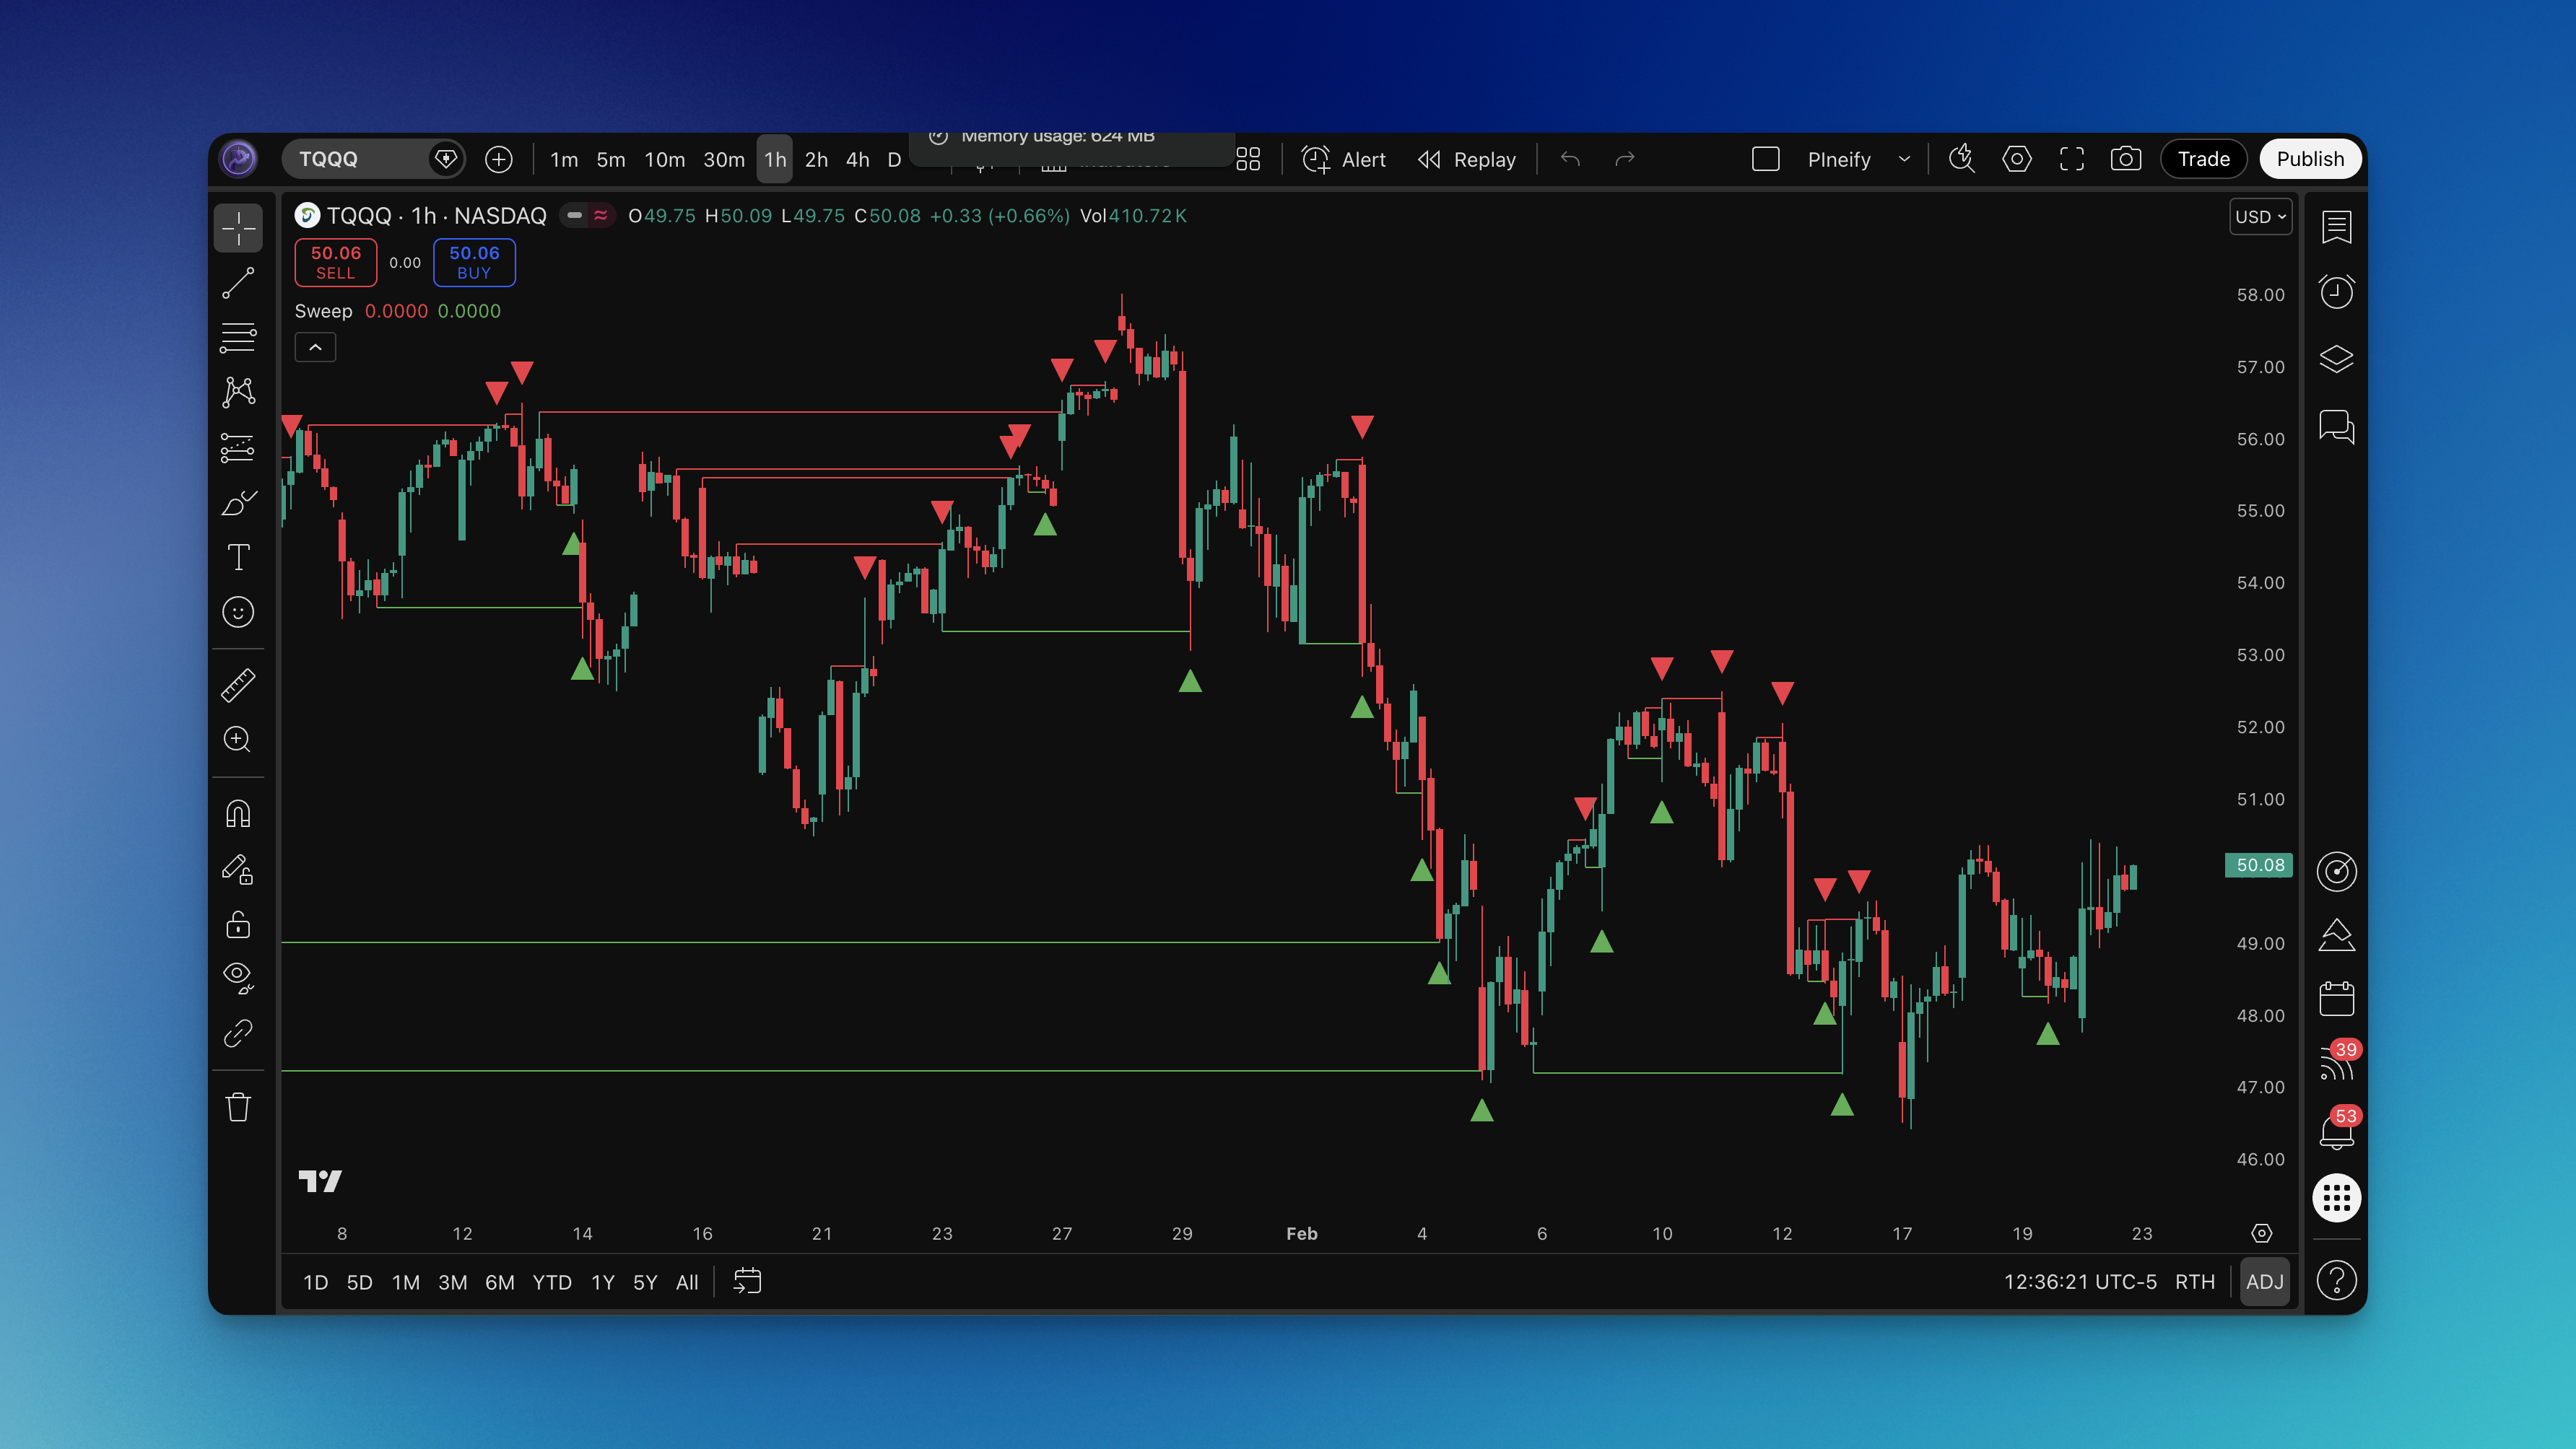Expand the PIneify layout dropdown
The height and width of the screenshot is (1449, 2576).
coord(1904,159)
